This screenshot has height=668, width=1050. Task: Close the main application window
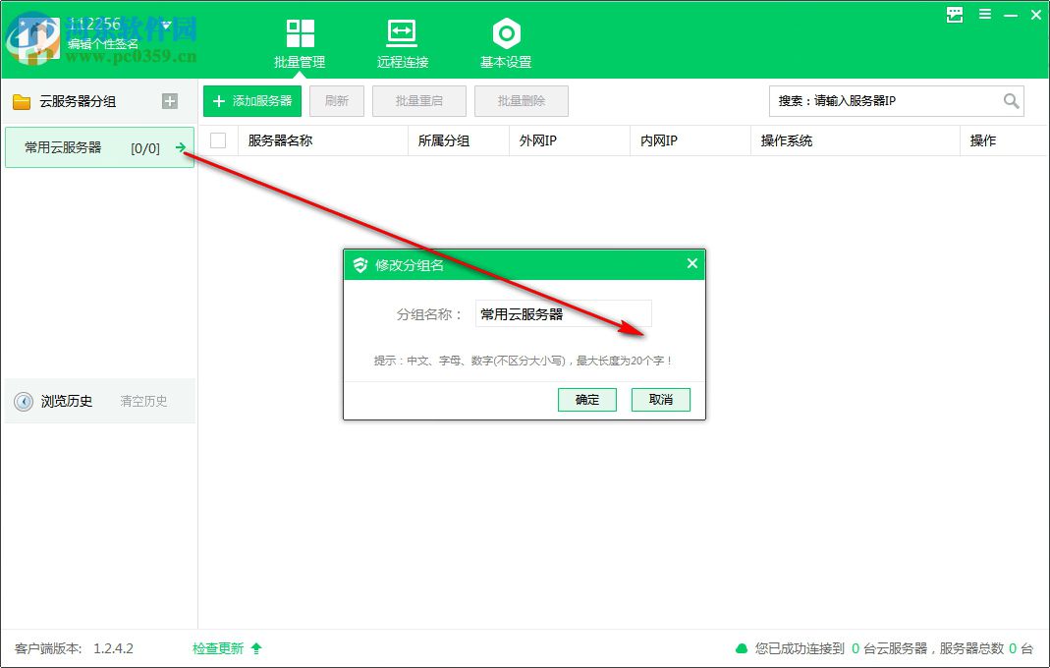coord(1036,14)
